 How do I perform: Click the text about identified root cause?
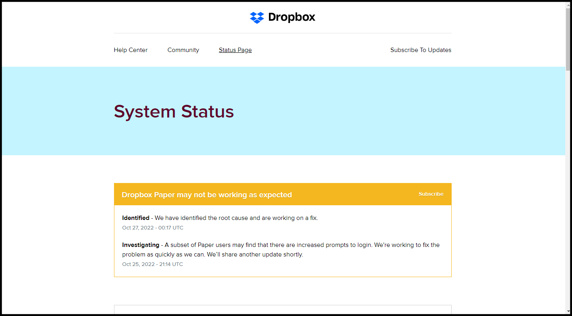click(x=236, y=218)
